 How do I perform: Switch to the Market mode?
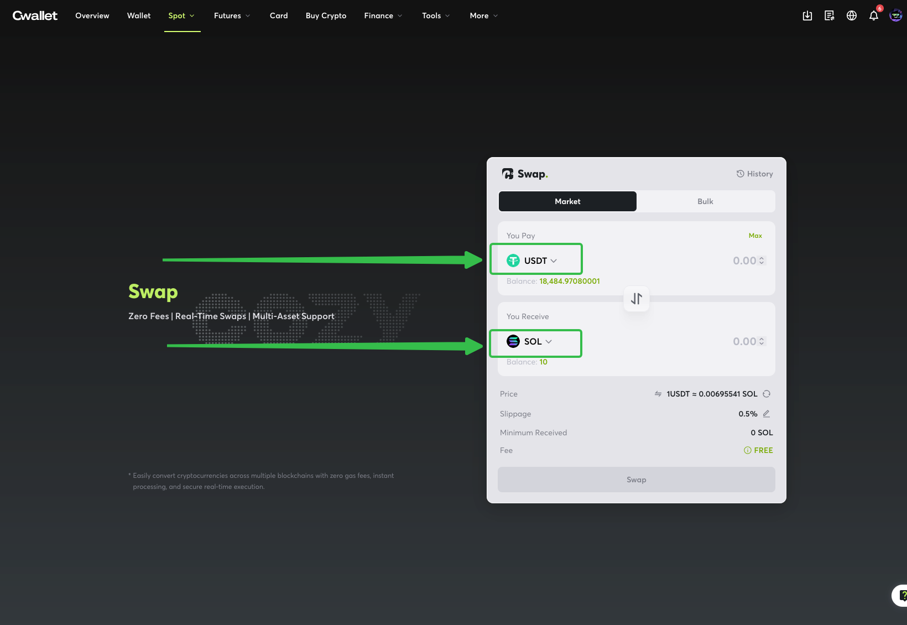567,201
